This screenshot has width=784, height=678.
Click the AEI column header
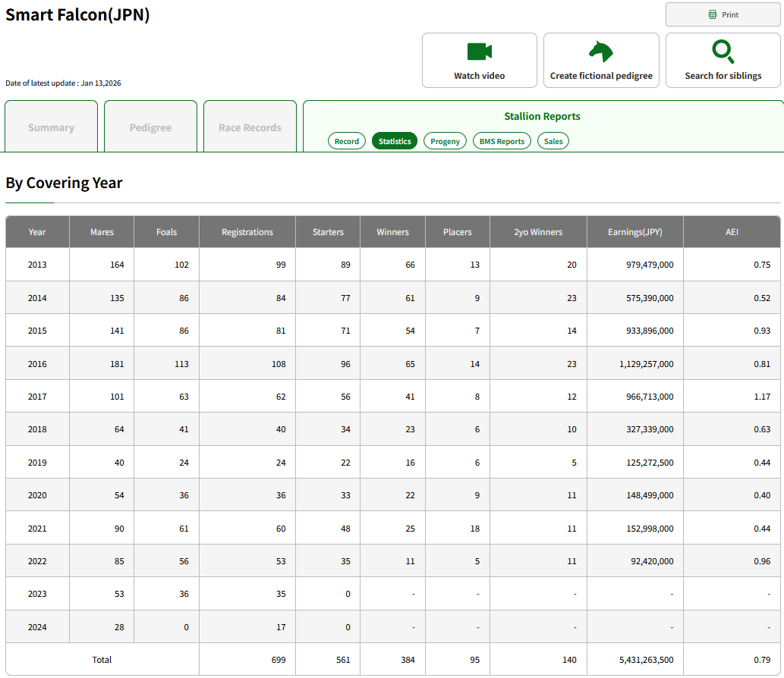[732, 232]
